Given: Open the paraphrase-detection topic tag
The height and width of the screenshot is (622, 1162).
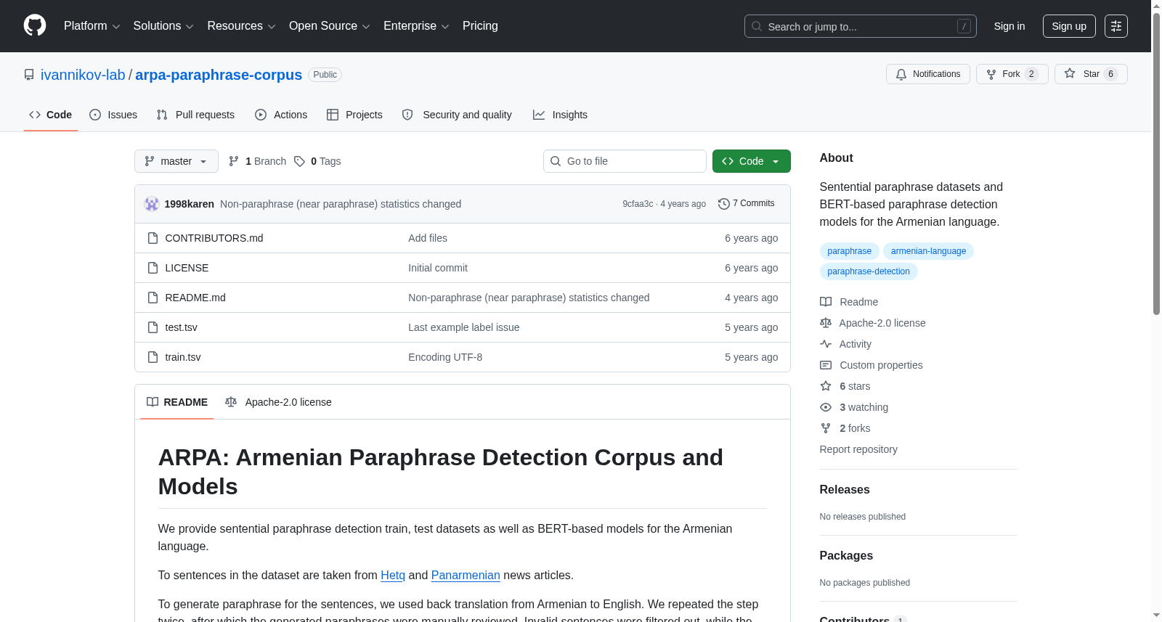Looking at the screenshot, I should pos(869,271).
